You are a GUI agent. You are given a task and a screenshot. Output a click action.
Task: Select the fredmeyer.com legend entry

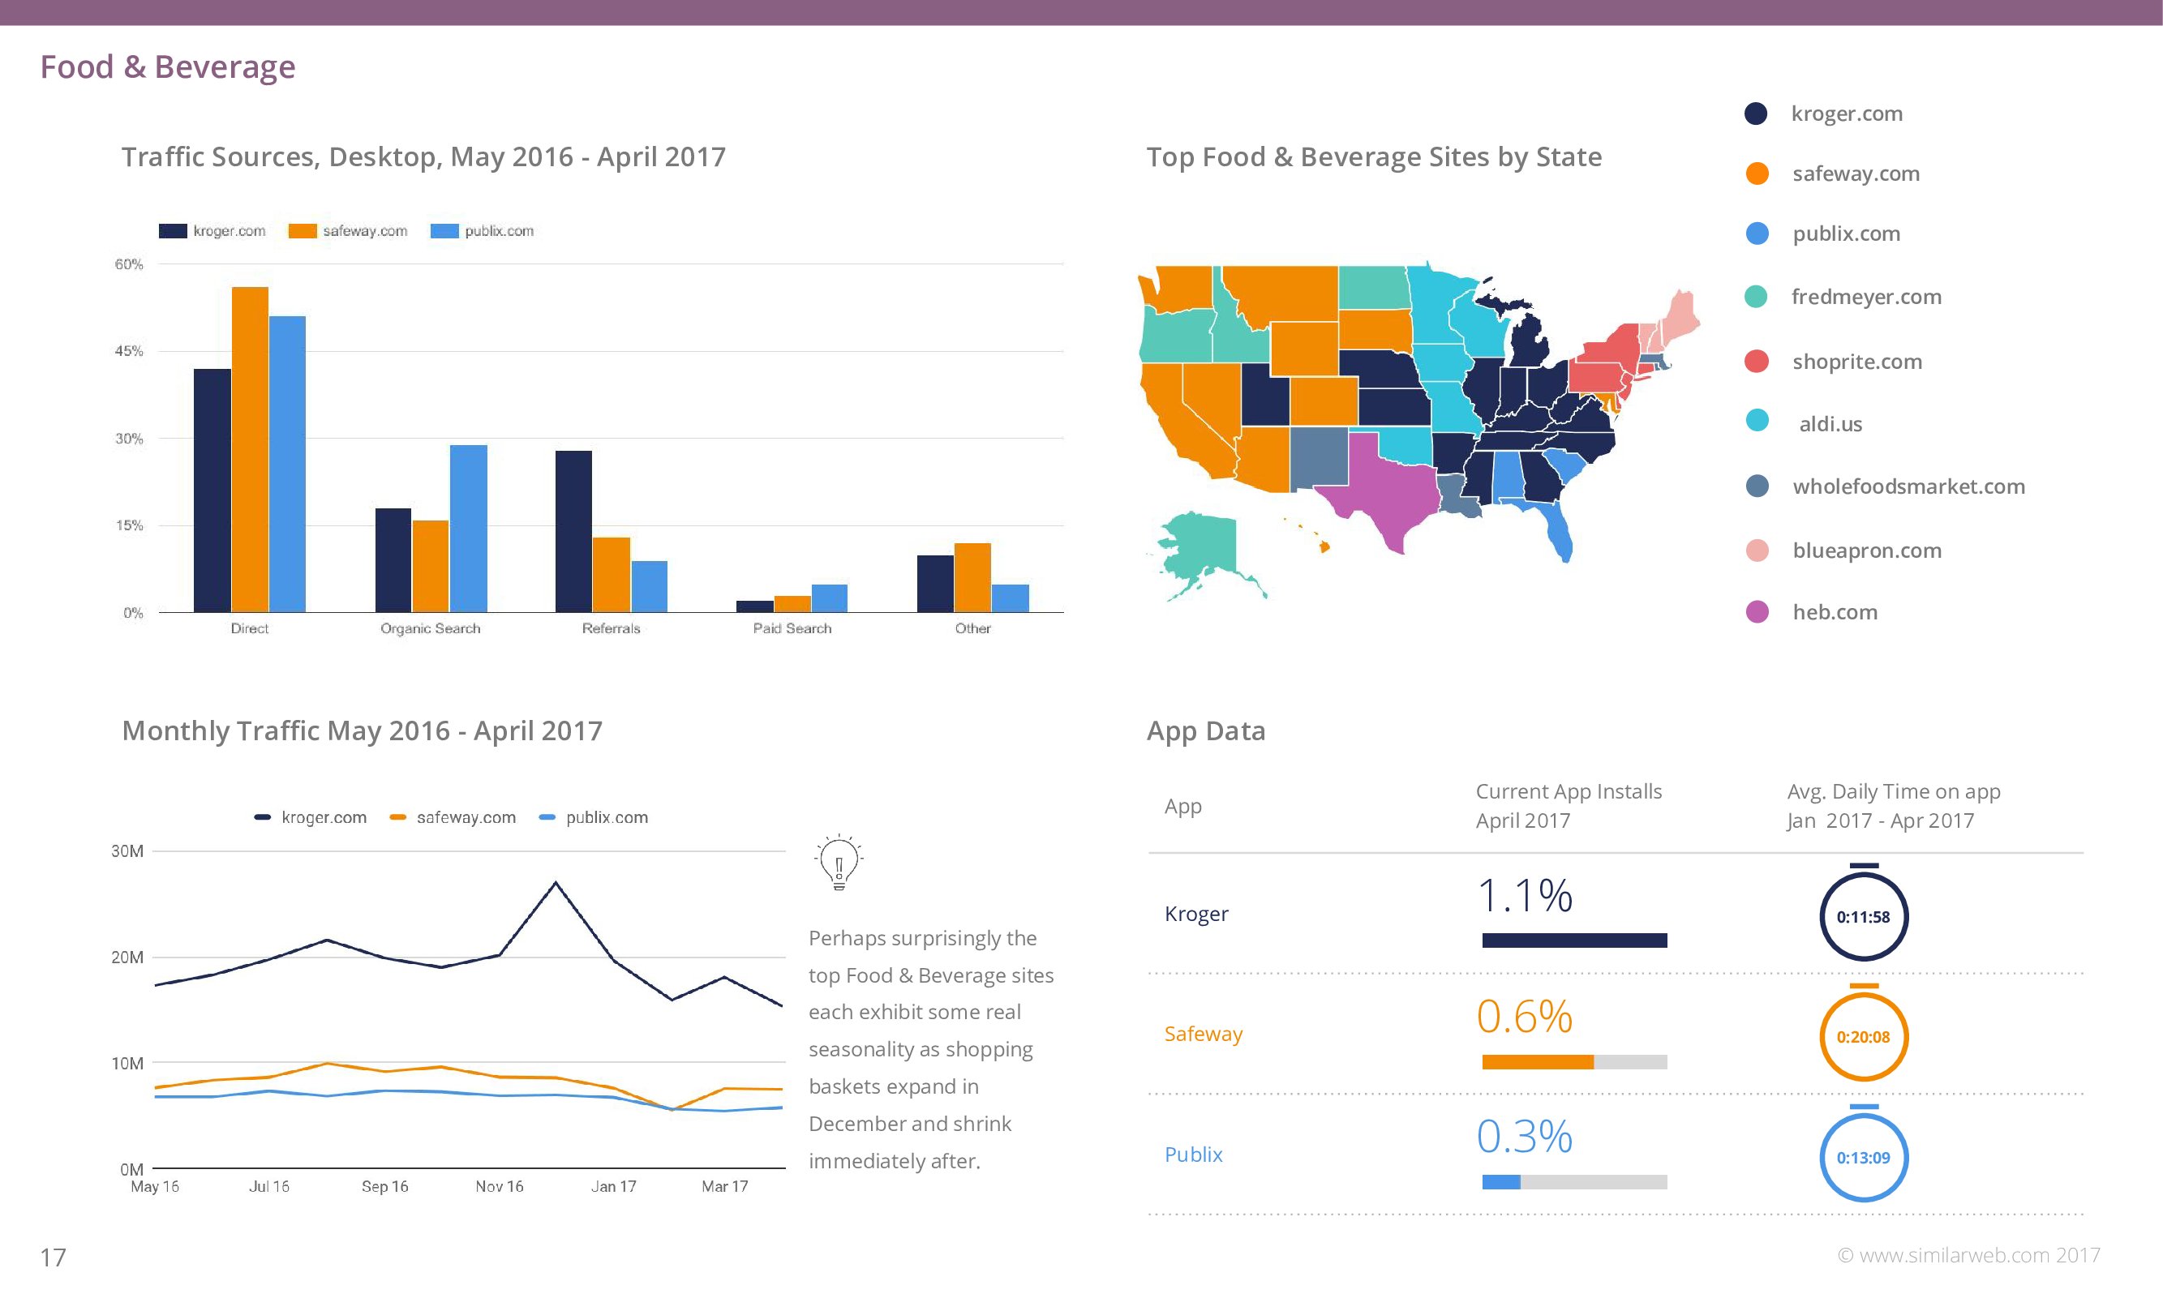click(1865, 297)
